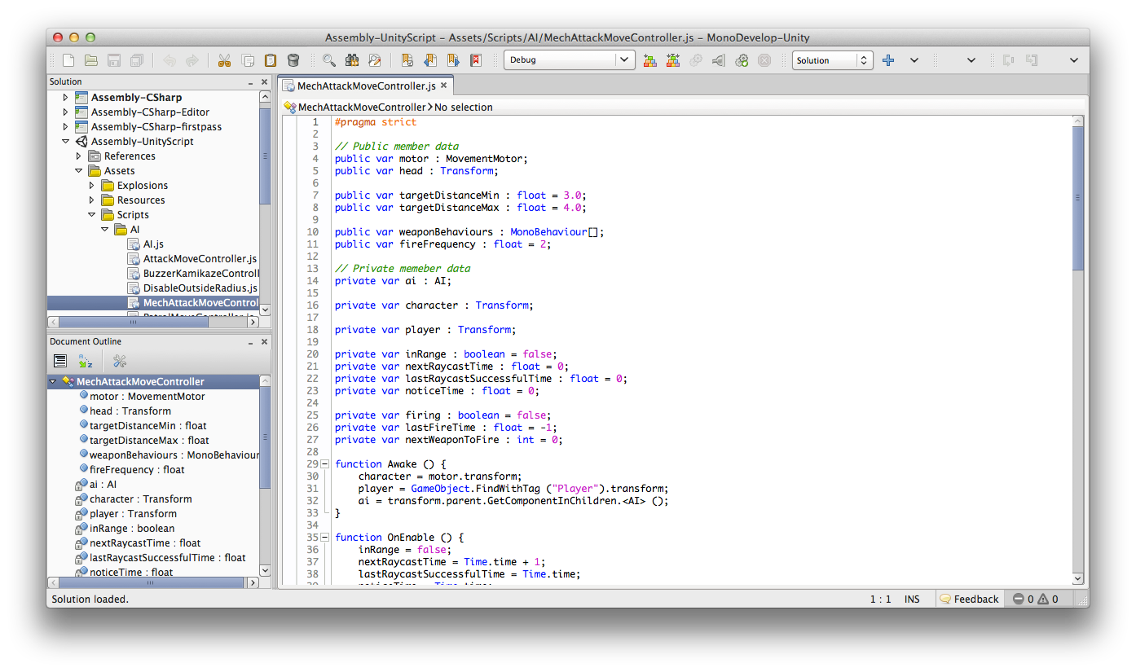Create a new file with toolbar icon
1136x672 pixels.
click(x=68, y=60)
